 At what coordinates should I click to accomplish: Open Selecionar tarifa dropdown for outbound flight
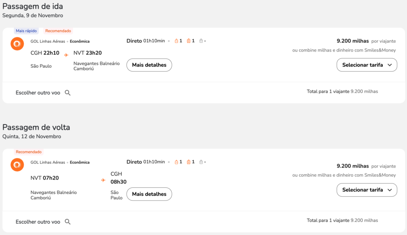pyautogui.click(x=367, y=65)
